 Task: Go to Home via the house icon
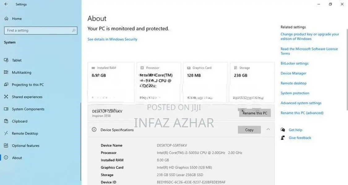pyautogui.click(x=6, y=18)
